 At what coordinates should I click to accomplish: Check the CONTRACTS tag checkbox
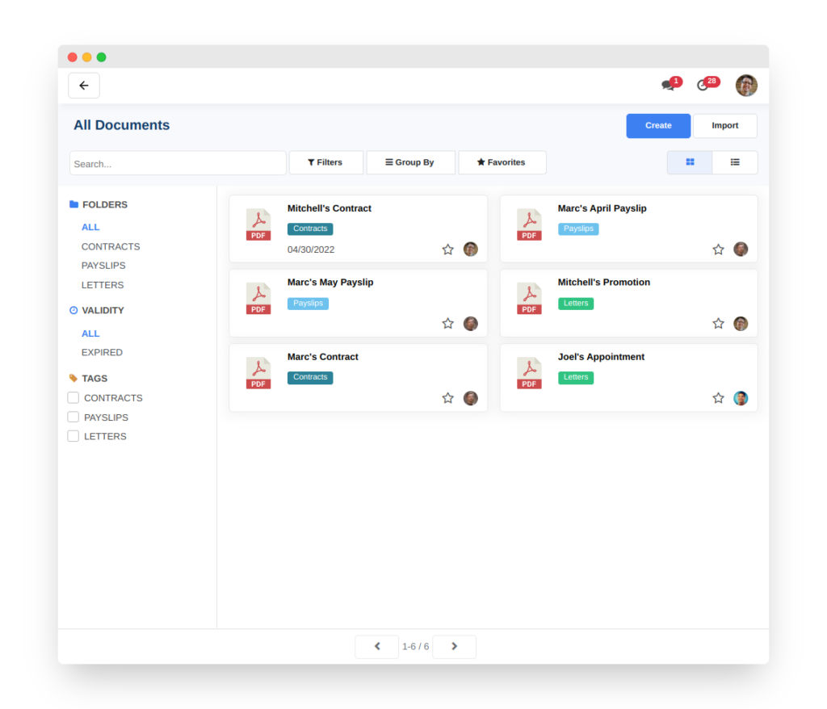click(x=73, y=397)
